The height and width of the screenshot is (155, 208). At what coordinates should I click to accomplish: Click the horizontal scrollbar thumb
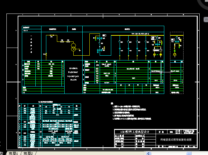pos(189,153)
